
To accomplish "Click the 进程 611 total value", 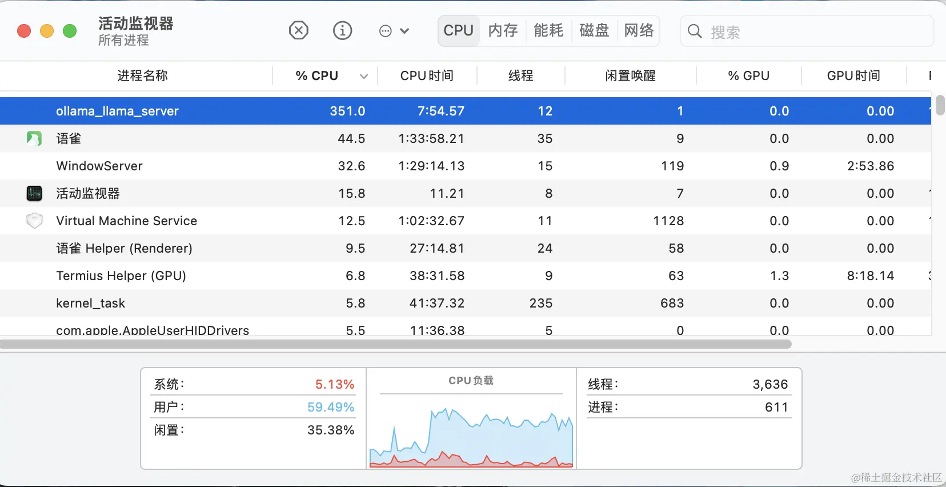I will pyautogui.click(x=776, y=407).
